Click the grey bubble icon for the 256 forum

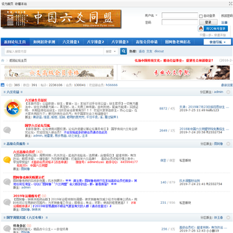[7, 228]
